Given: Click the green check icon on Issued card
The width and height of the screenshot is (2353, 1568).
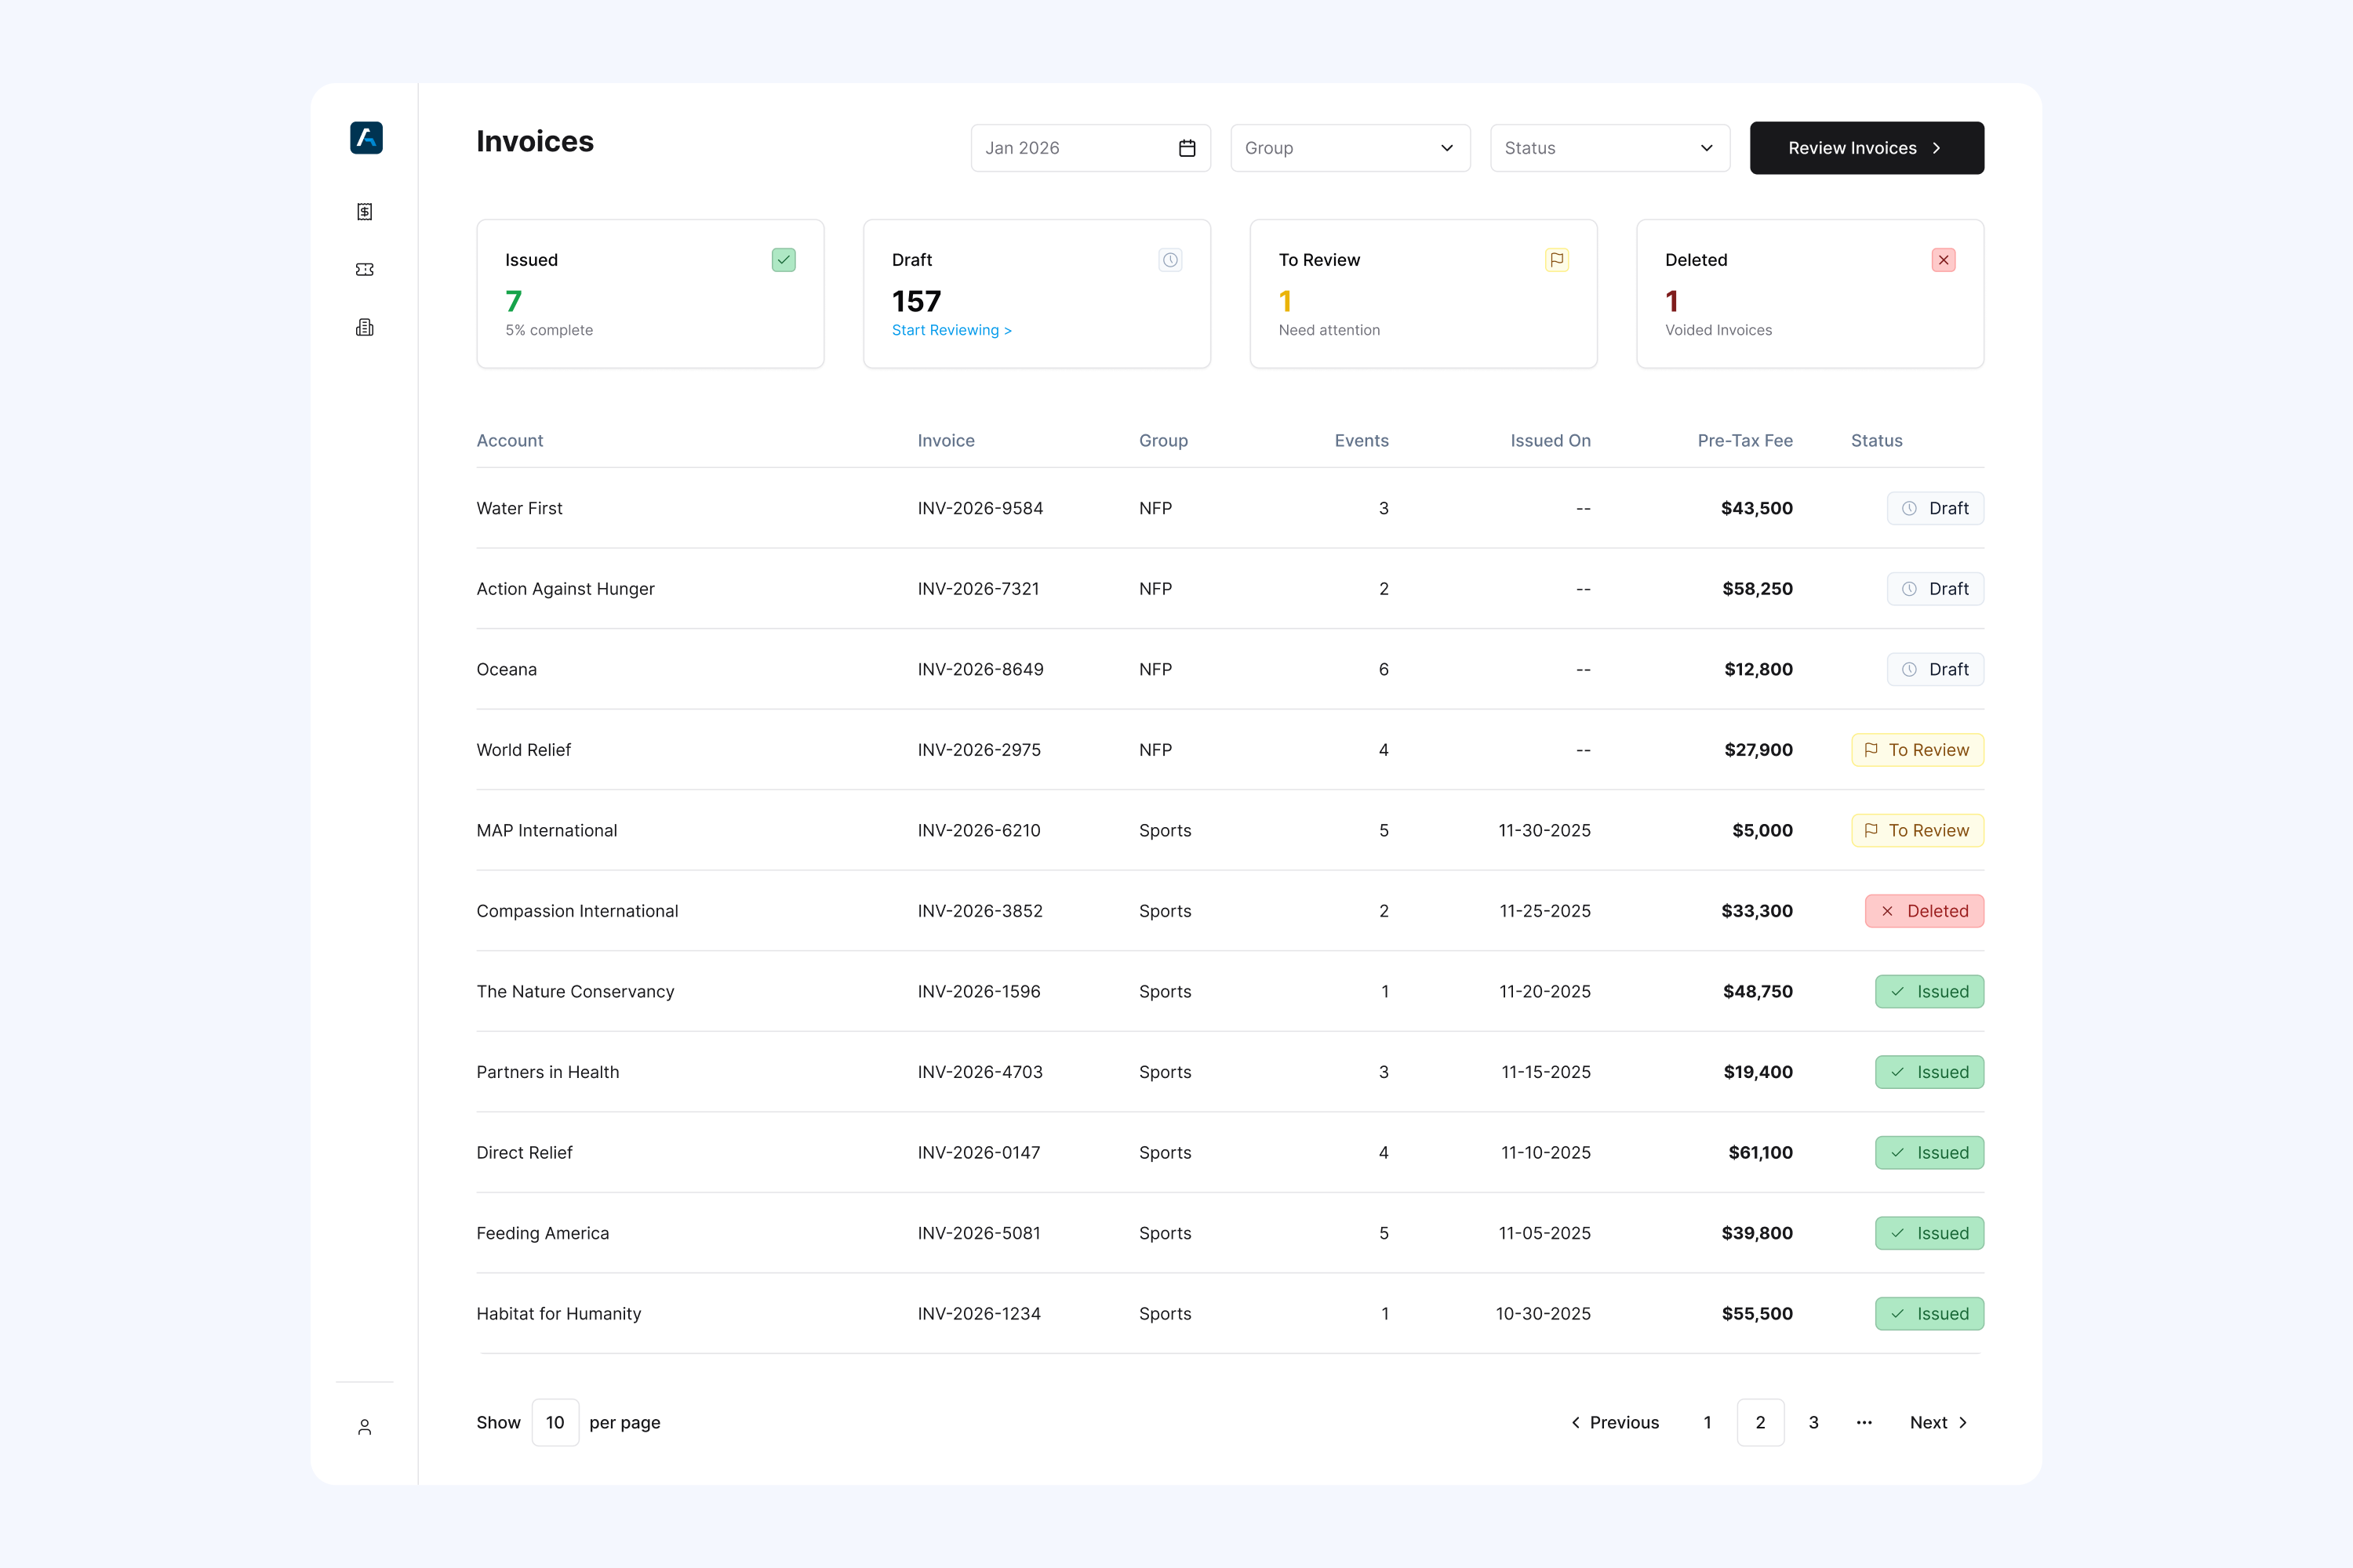Looking at the screenshot, I should coord(784,260).
